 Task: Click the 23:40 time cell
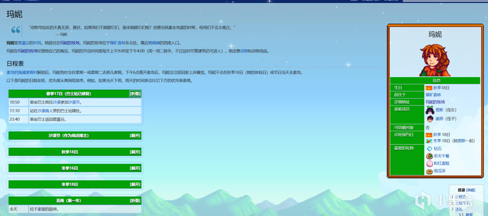pos(18,119)
